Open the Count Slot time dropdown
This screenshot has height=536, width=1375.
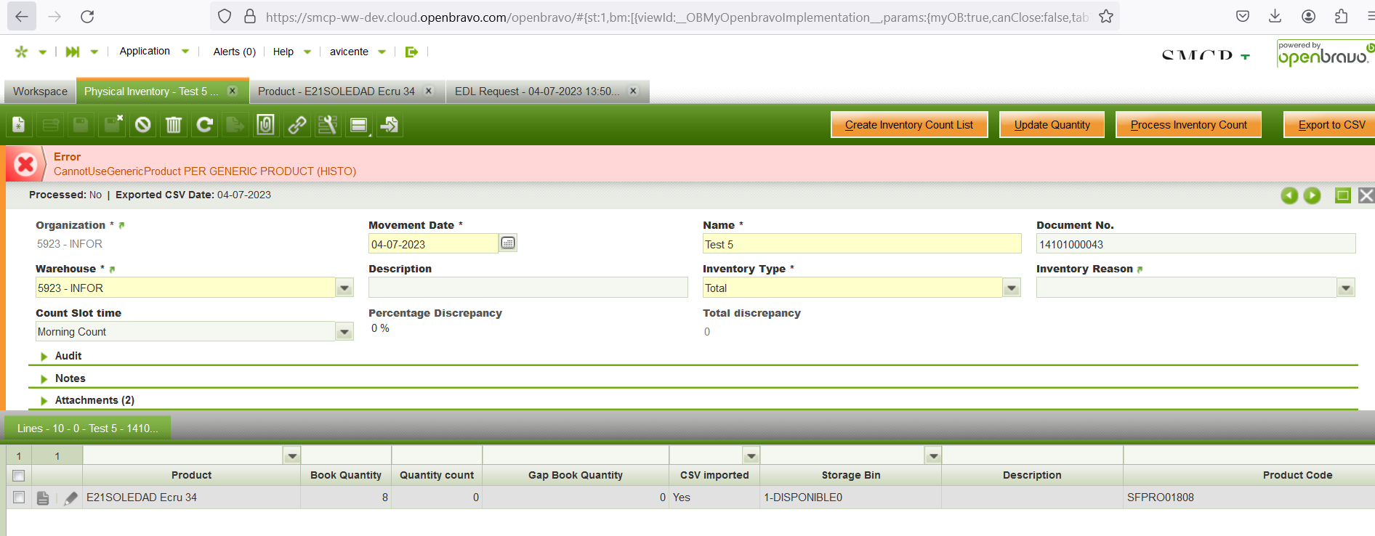pos(344,332)
